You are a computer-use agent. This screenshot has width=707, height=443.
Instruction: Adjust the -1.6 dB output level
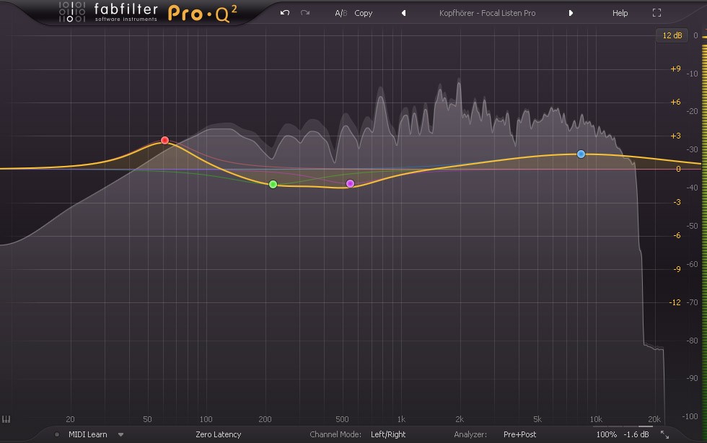(x=636, y=434)
